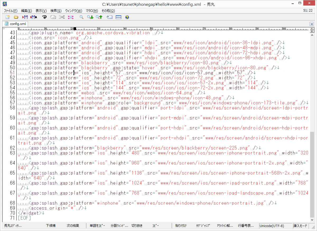Save the file with the floppy disk icon
The height and width of the screenshot is (231, 317).
point(25,17)
